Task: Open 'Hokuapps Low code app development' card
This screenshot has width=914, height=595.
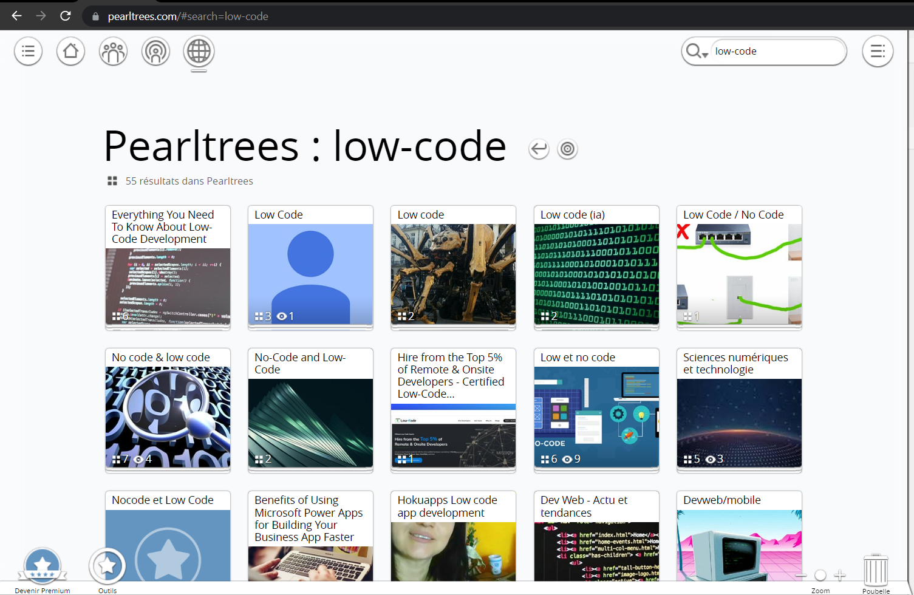Action: pos(454,535)
